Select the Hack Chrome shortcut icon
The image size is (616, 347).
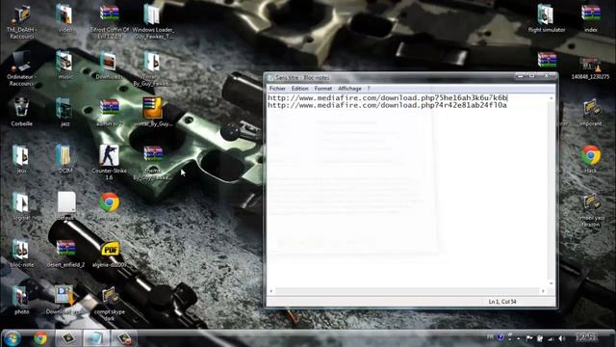click(590, 159)
